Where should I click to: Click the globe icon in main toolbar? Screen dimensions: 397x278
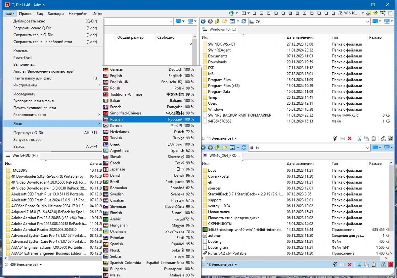[231, 13]
